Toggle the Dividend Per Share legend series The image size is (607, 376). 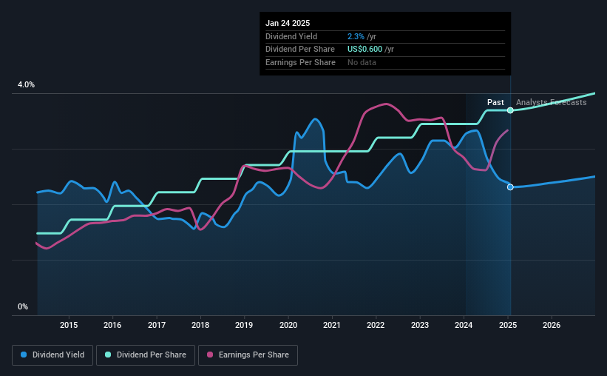146,355
